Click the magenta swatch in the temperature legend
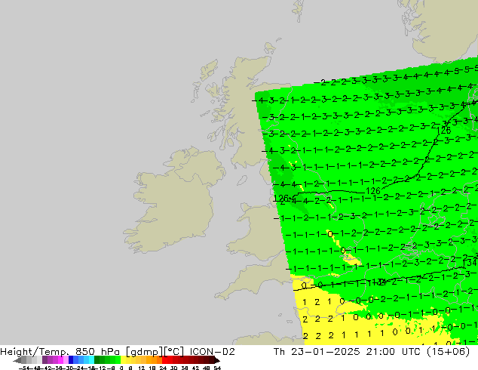 [60, 360]
